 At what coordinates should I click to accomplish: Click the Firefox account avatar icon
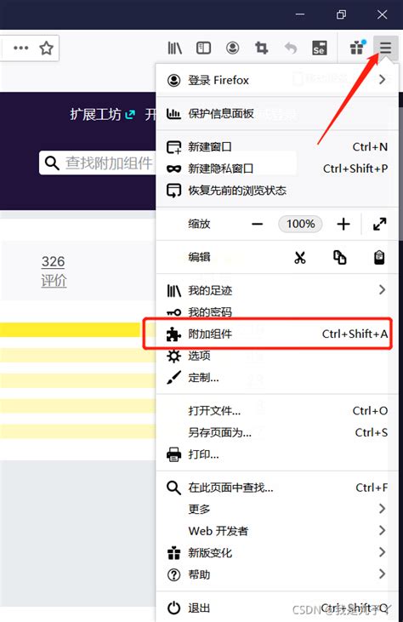point(233,48)
